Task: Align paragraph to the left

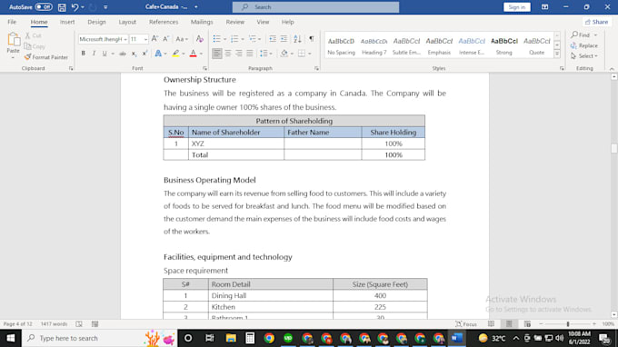Action: click(217, 54)
